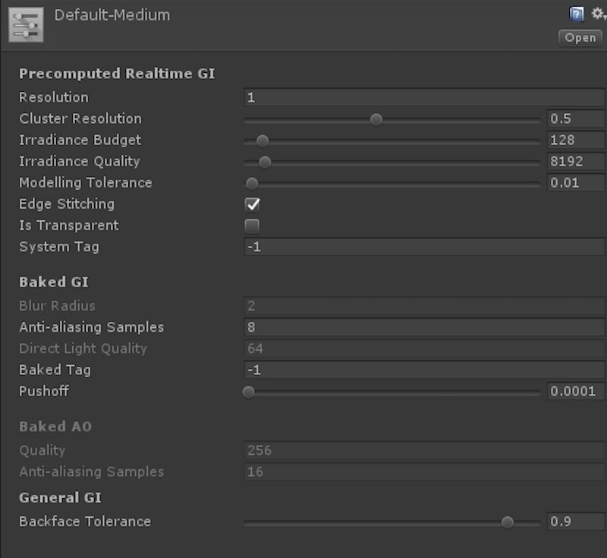Click the Backface Tolerance value showing 0.9
The height and width of the screenshot is (558, 607).
pos(577,522)
